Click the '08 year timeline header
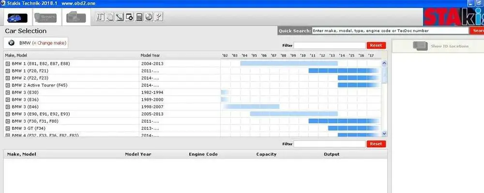This screenshot has height=193, width=484. tap(283, 55)
